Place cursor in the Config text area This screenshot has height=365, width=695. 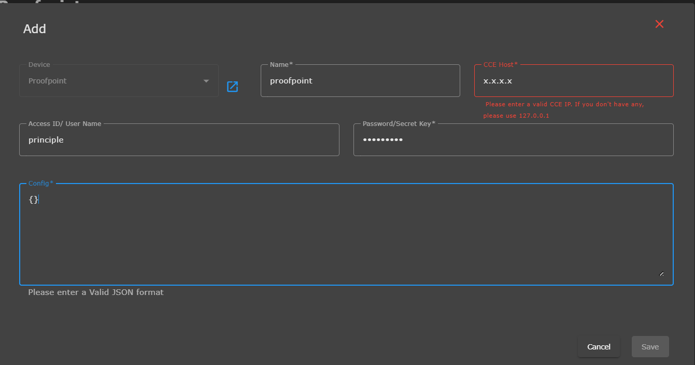click(346, 233)
